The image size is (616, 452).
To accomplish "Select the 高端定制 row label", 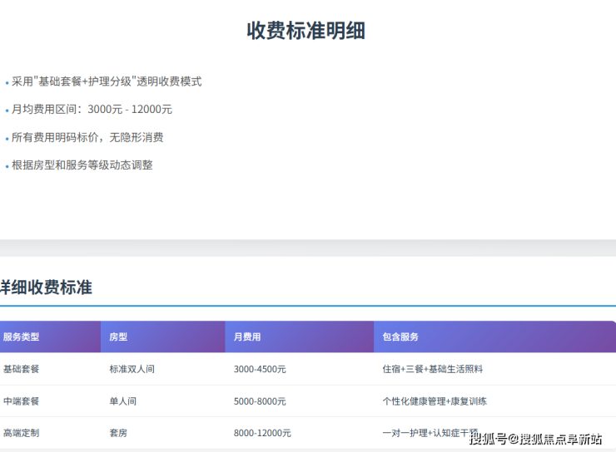I will pyautogui.click(x=21, y=433).
